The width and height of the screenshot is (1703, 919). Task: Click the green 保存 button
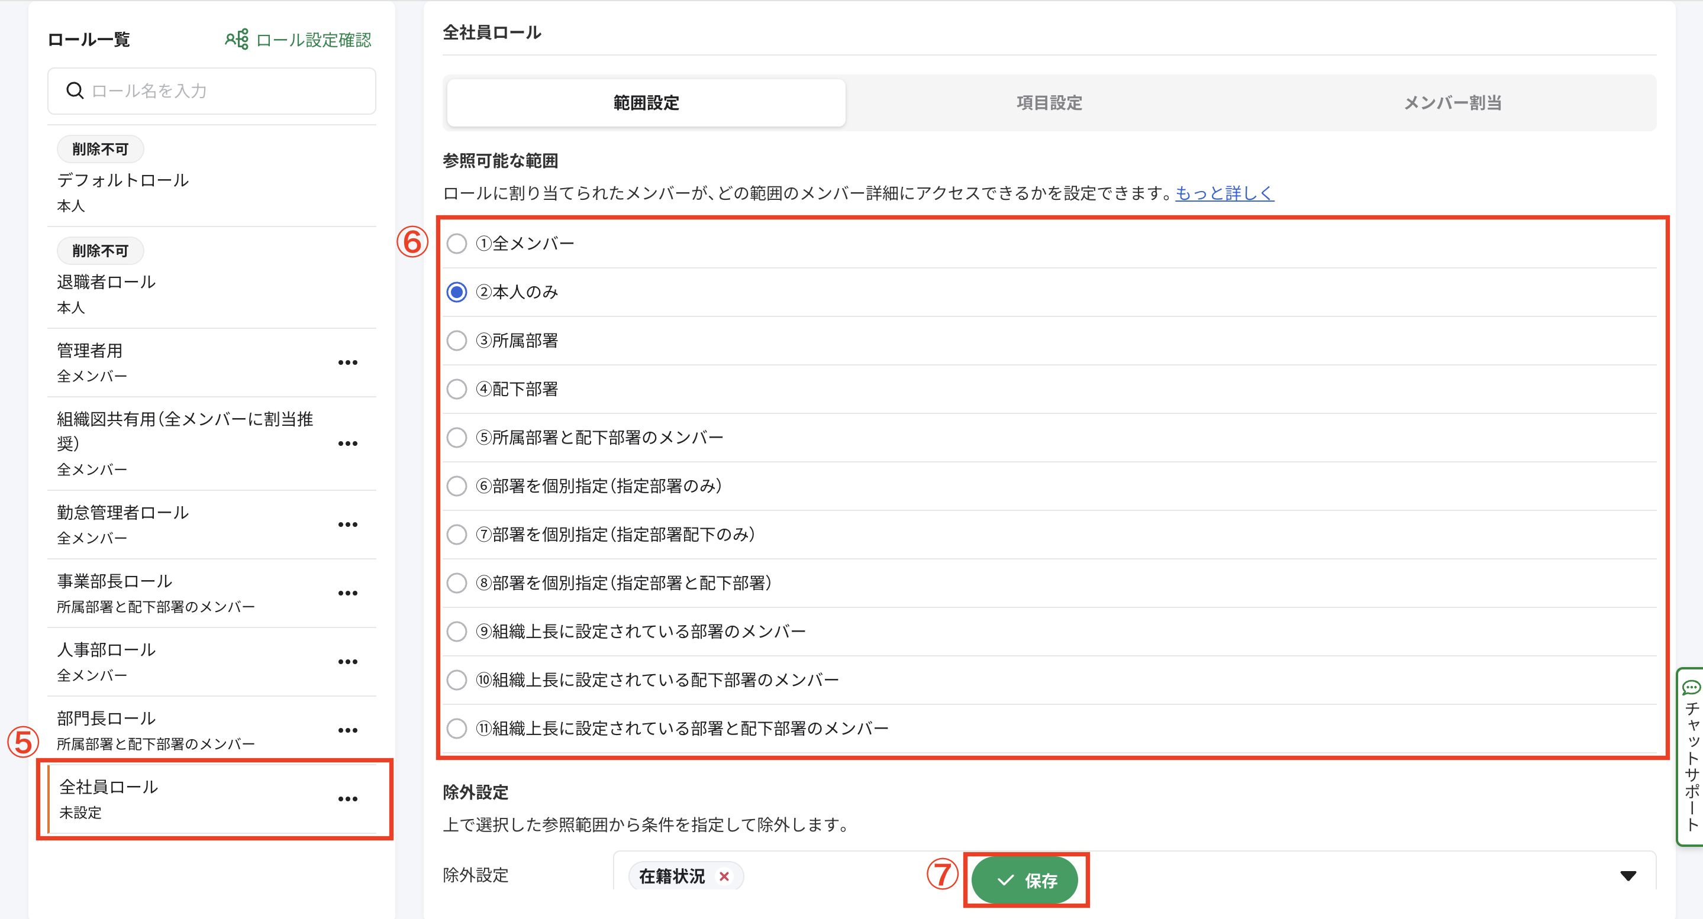point(1025,880)
